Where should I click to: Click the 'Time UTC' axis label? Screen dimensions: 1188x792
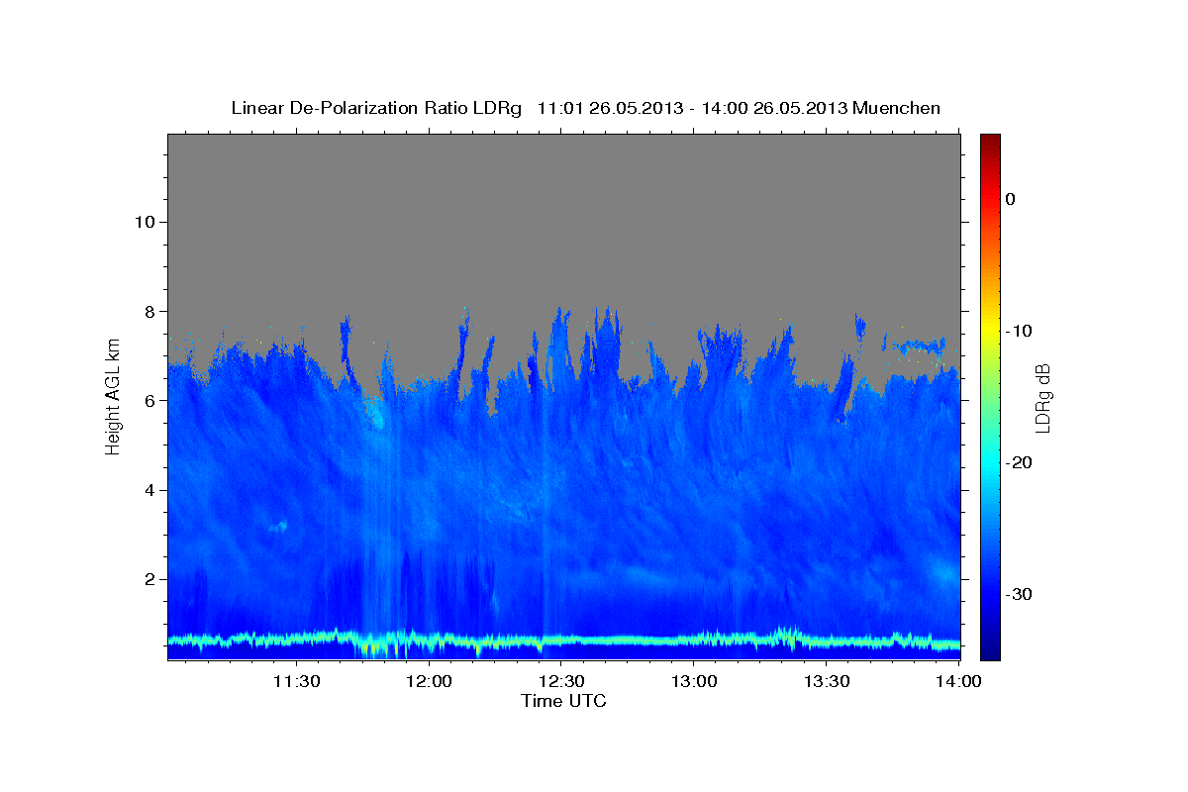pyautogui.click(x=563, y=701)
